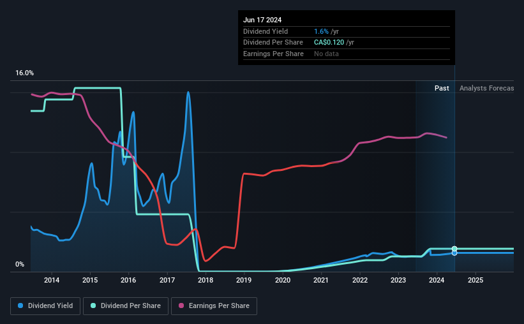Click the 16.0% y-axis label

coord(24,73)
